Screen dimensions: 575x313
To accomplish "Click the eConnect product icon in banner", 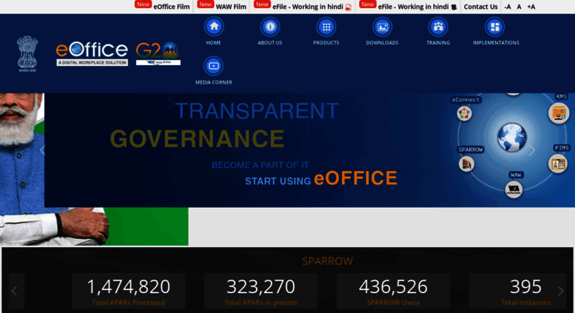I will pos(464,113).
